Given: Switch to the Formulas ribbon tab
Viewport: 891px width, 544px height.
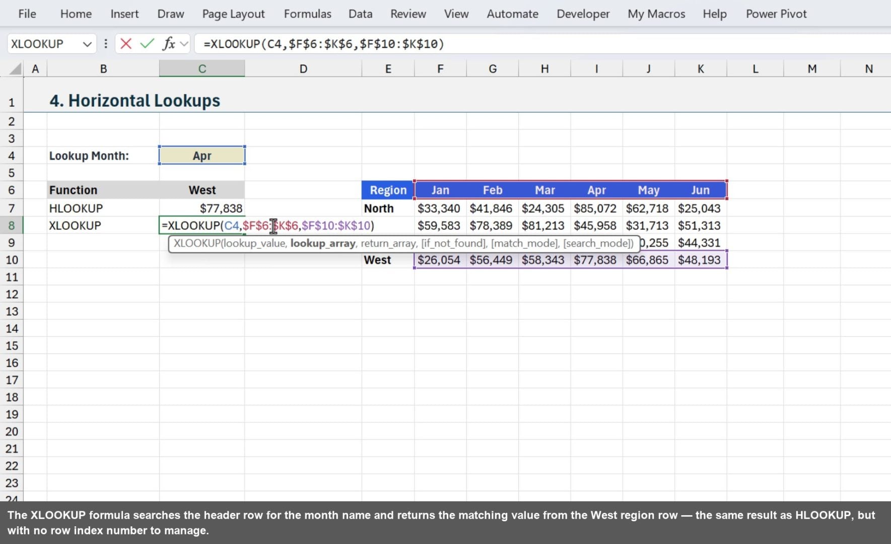Looking at the screenshot, I should tap(307, 14).
